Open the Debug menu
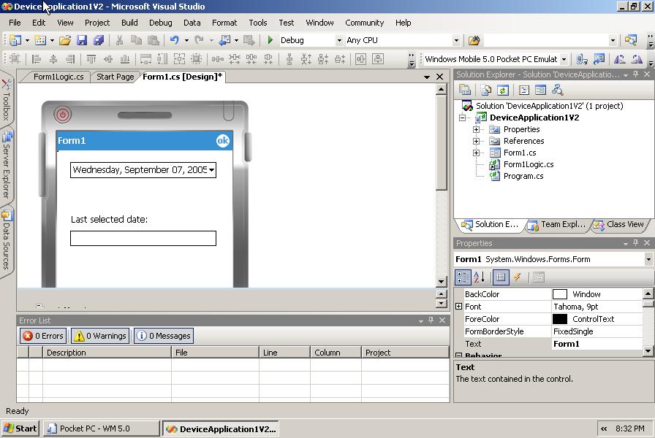 [161, 23]
